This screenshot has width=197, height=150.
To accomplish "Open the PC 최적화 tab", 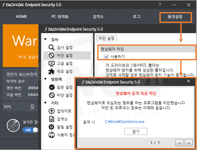I will pyautogui.click(x=60, y=17).
